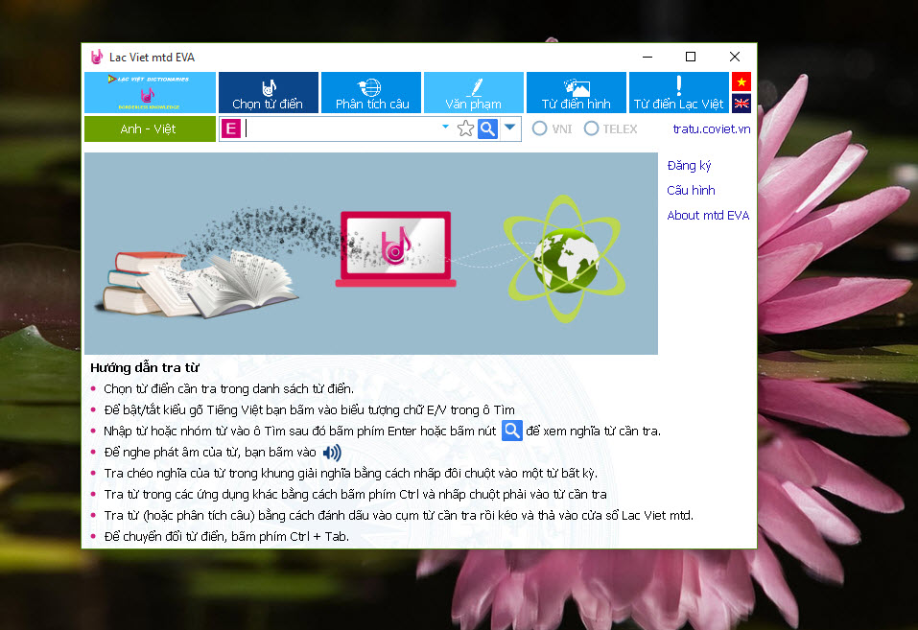
Task: Click the globe icon on Phân tích câu
Action: pos(370,86)
